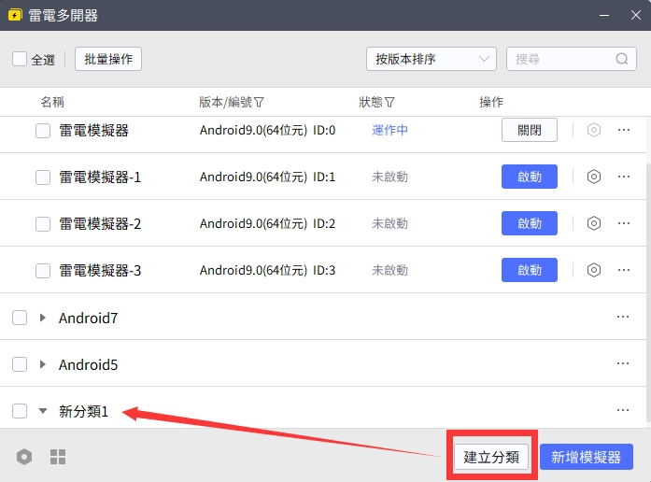651x482 pixels.
Task: Click the 雷電模擬器-3 name text
Action: click(x=100, y=271)
